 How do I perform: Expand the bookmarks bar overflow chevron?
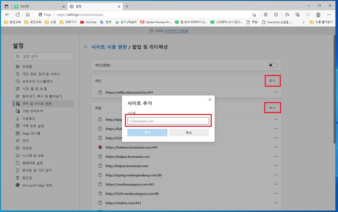tap(303, 22)
